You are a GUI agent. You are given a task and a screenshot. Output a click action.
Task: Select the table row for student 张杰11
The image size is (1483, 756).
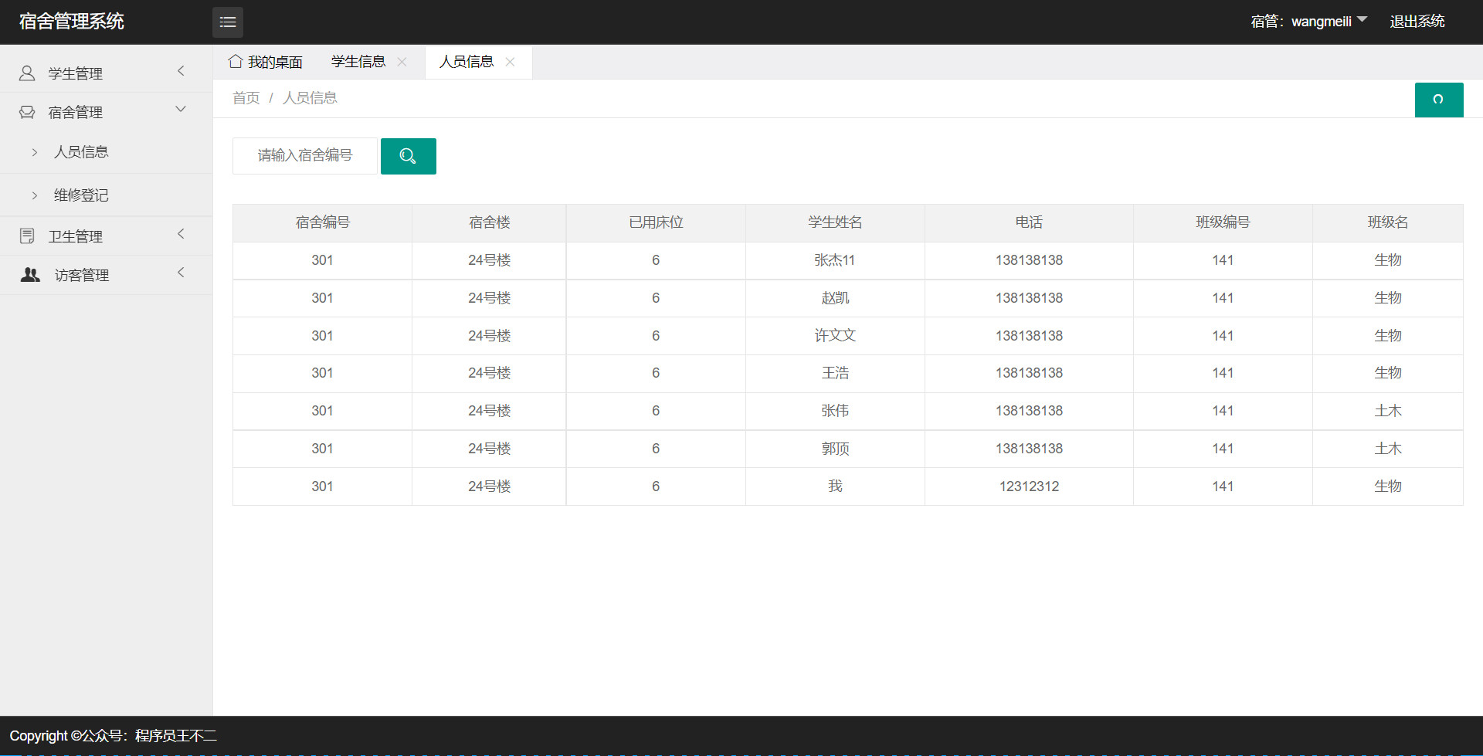click(835, 260)
